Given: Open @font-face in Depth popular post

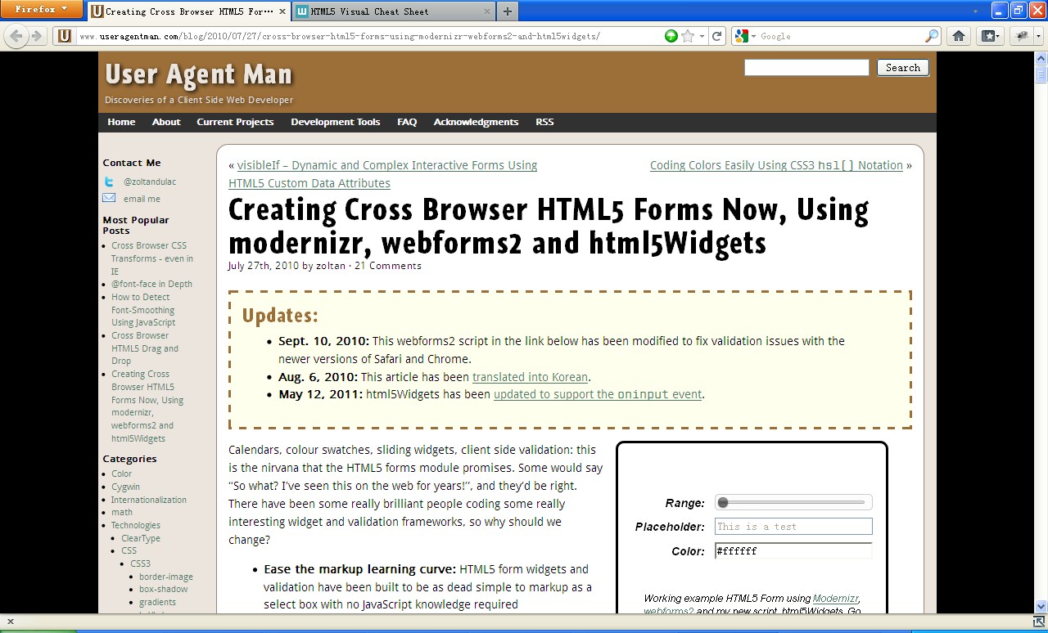Looking at the screenshot, I should tap(151, 284).
